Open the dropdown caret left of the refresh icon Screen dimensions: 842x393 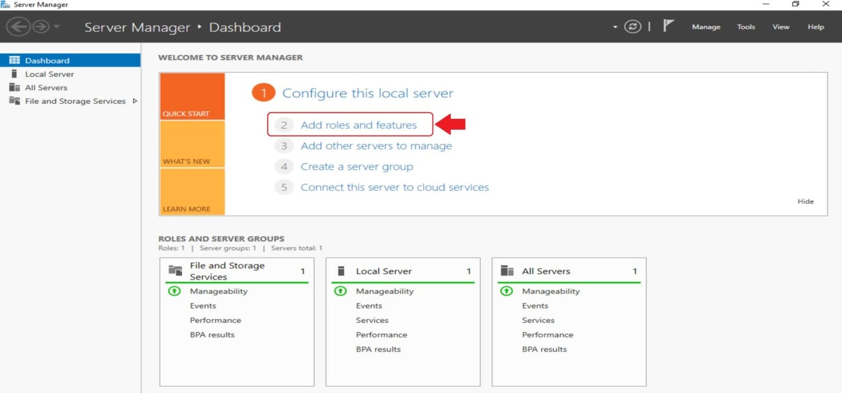(x=615, y=26)
